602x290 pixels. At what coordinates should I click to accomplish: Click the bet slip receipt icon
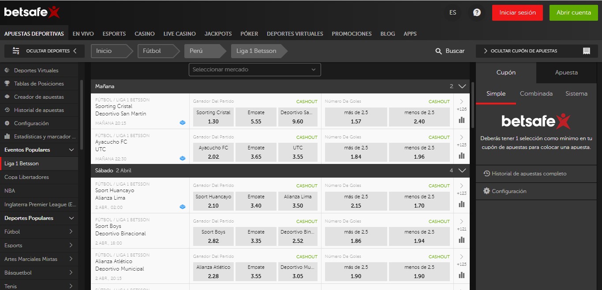point(586,51)
